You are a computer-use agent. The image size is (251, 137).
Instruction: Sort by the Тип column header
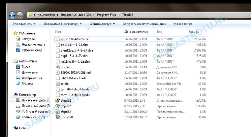[x=159, y=31]
